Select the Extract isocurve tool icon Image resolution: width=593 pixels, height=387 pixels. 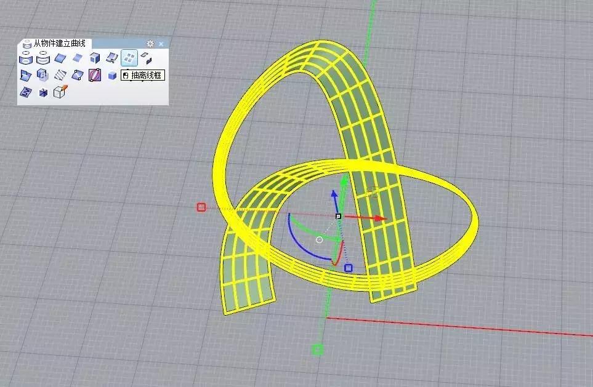112,58
